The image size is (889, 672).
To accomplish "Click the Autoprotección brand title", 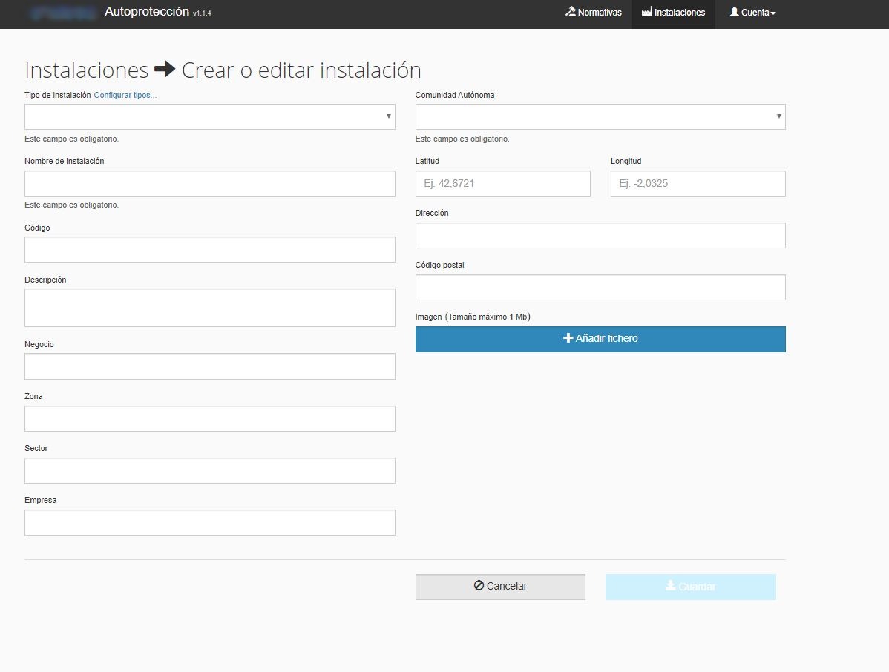I will (147, 12).
